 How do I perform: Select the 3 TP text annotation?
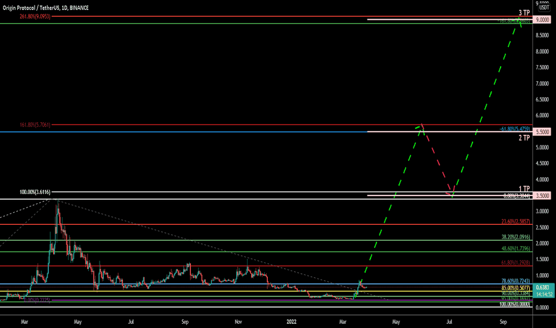524,13
